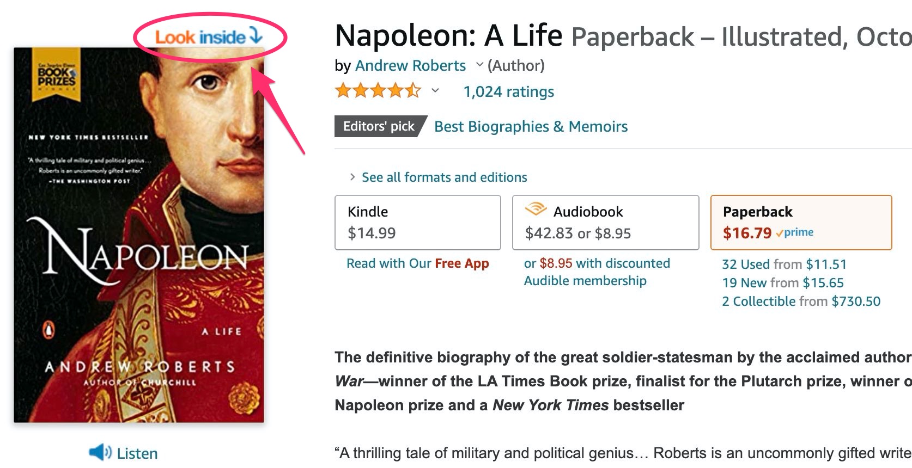View the 1,024 ratings link

pos(508,91)
